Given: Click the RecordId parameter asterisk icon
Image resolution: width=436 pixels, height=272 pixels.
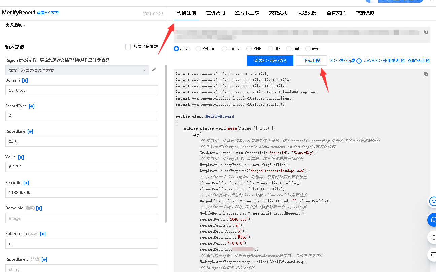Looking at the screenshot, I should (26, 183).
